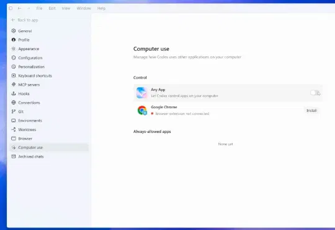Select Browser window icon
This screenshot has height=230, width=335.
14,138
